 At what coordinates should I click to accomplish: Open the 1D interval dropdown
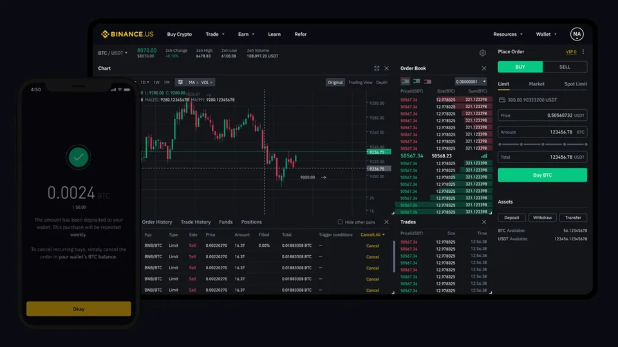click(x=145, y=82)
